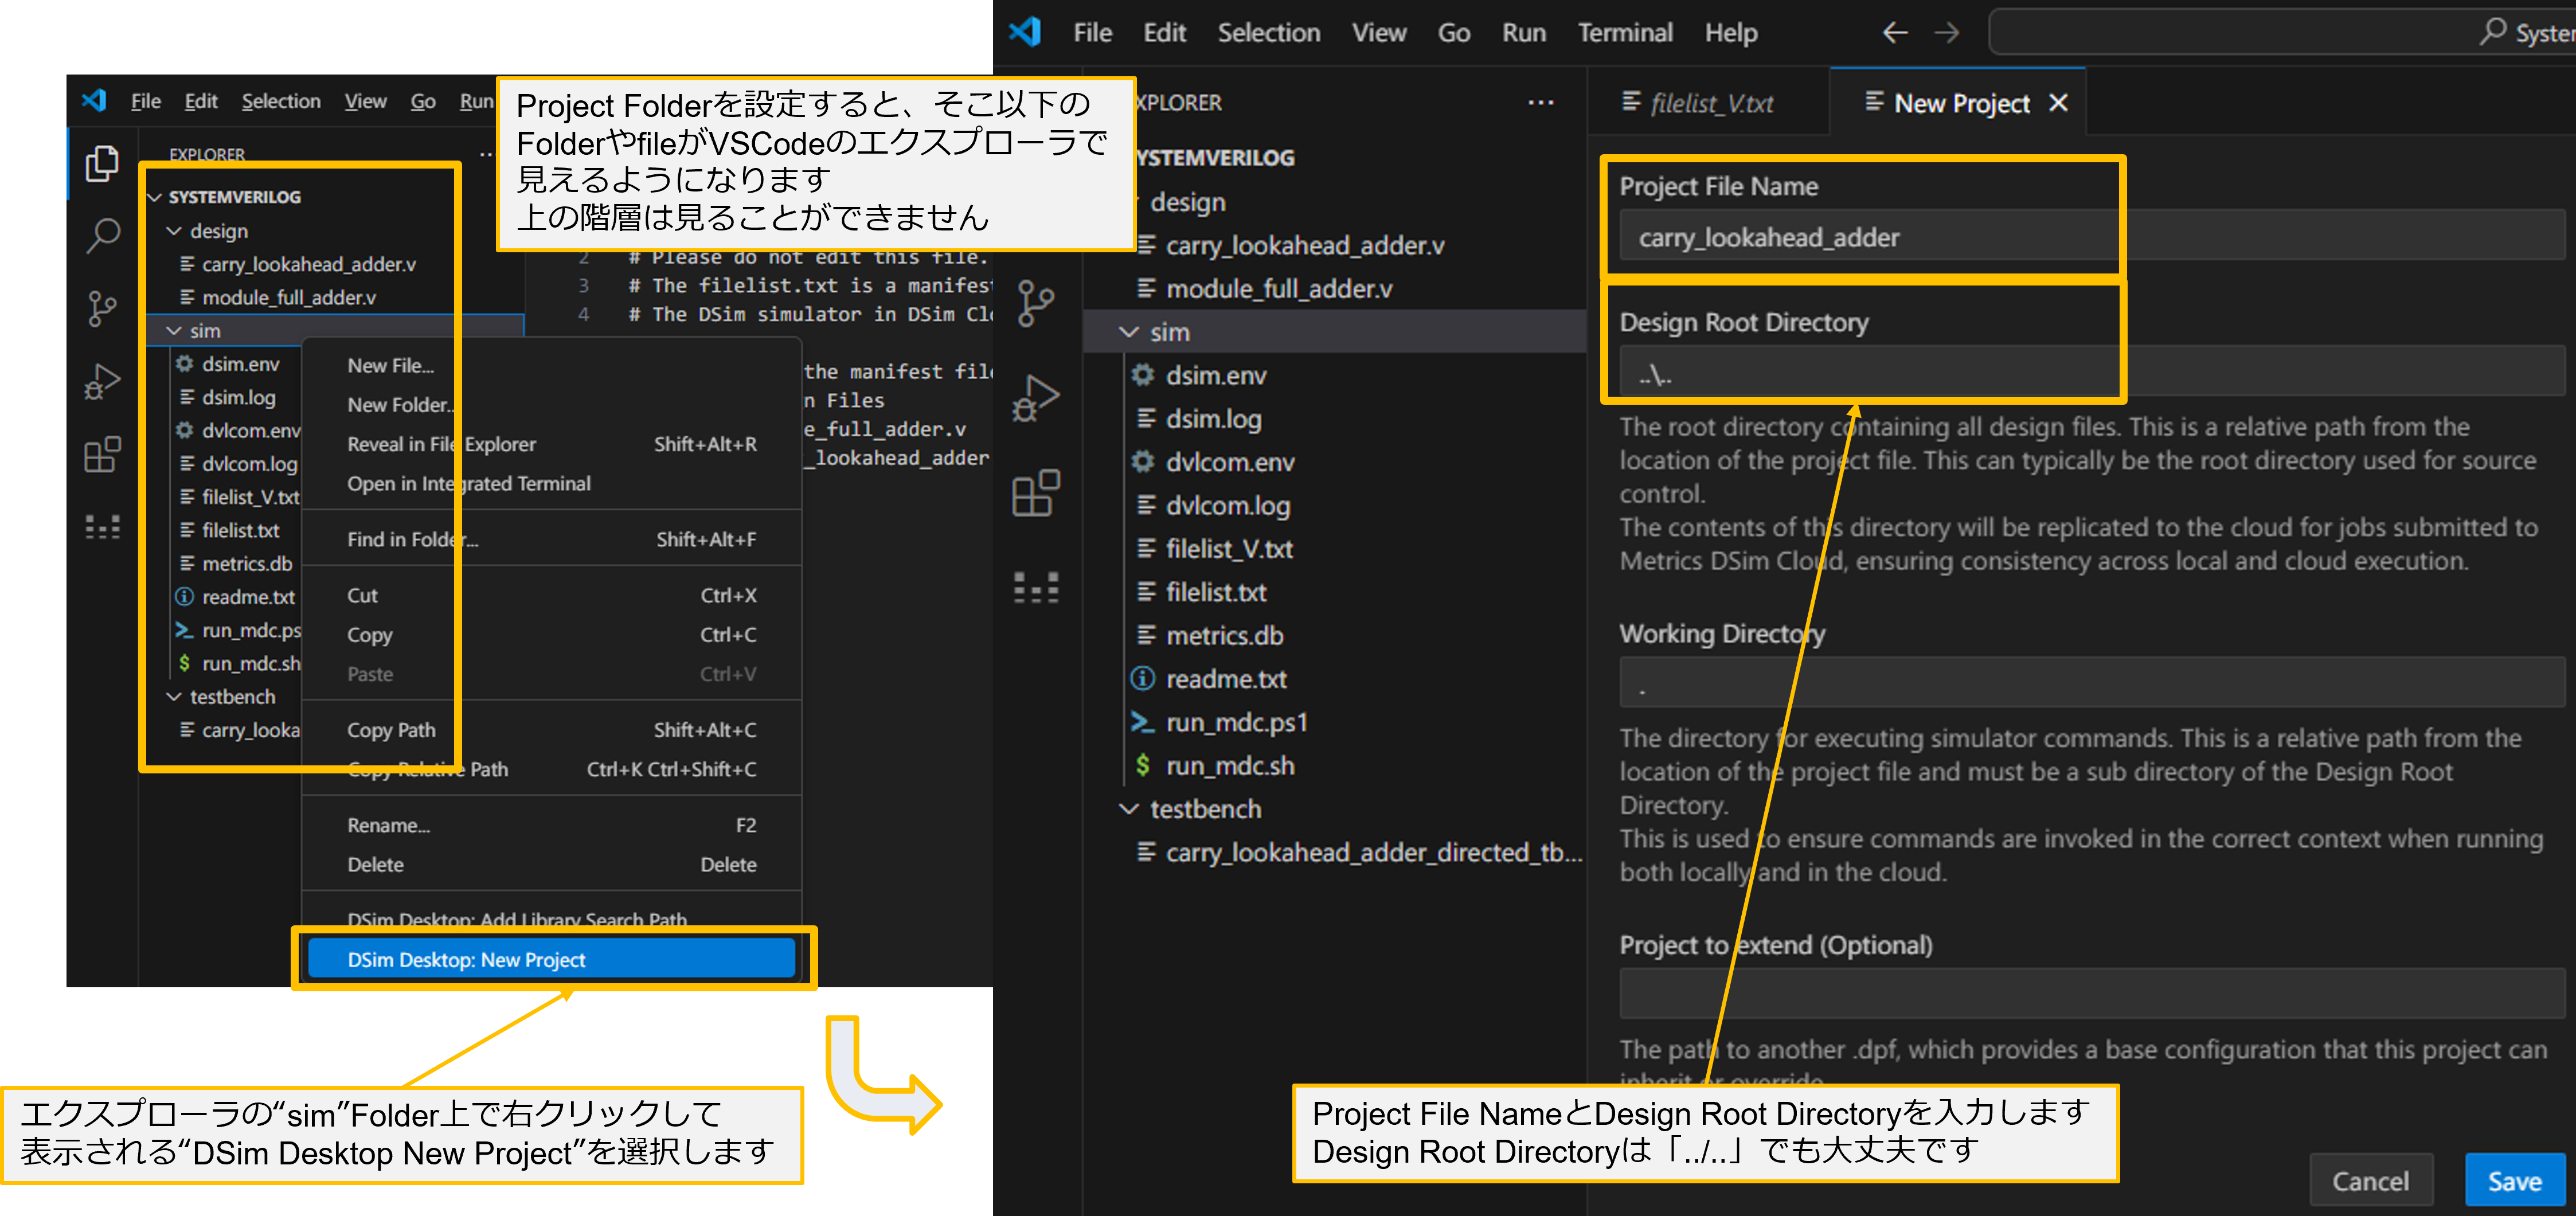2576x1216 pixels.
Task: Collapse testbench folder in left explorer
Action: coord(174,697)
